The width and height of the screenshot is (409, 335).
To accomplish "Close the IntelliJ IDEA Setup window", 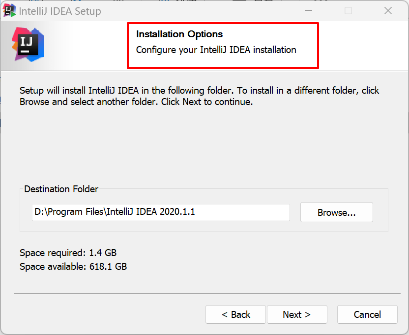I will click(388, 11).
